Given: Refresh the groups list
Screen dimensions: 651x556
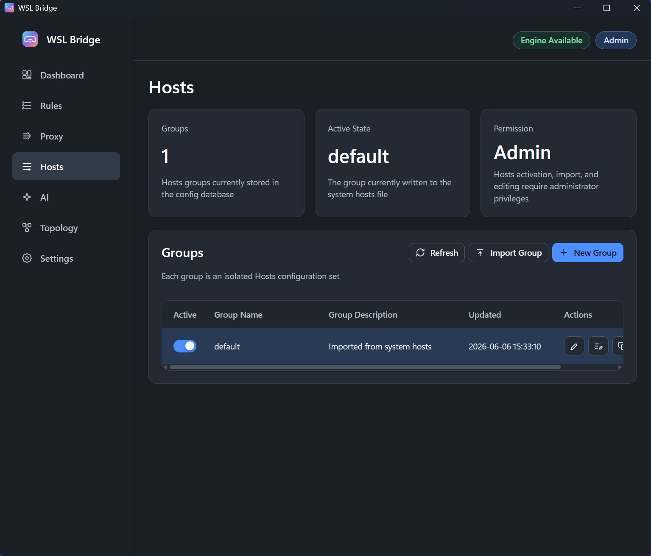Looking at the screenshot, I should click(437, 253).
